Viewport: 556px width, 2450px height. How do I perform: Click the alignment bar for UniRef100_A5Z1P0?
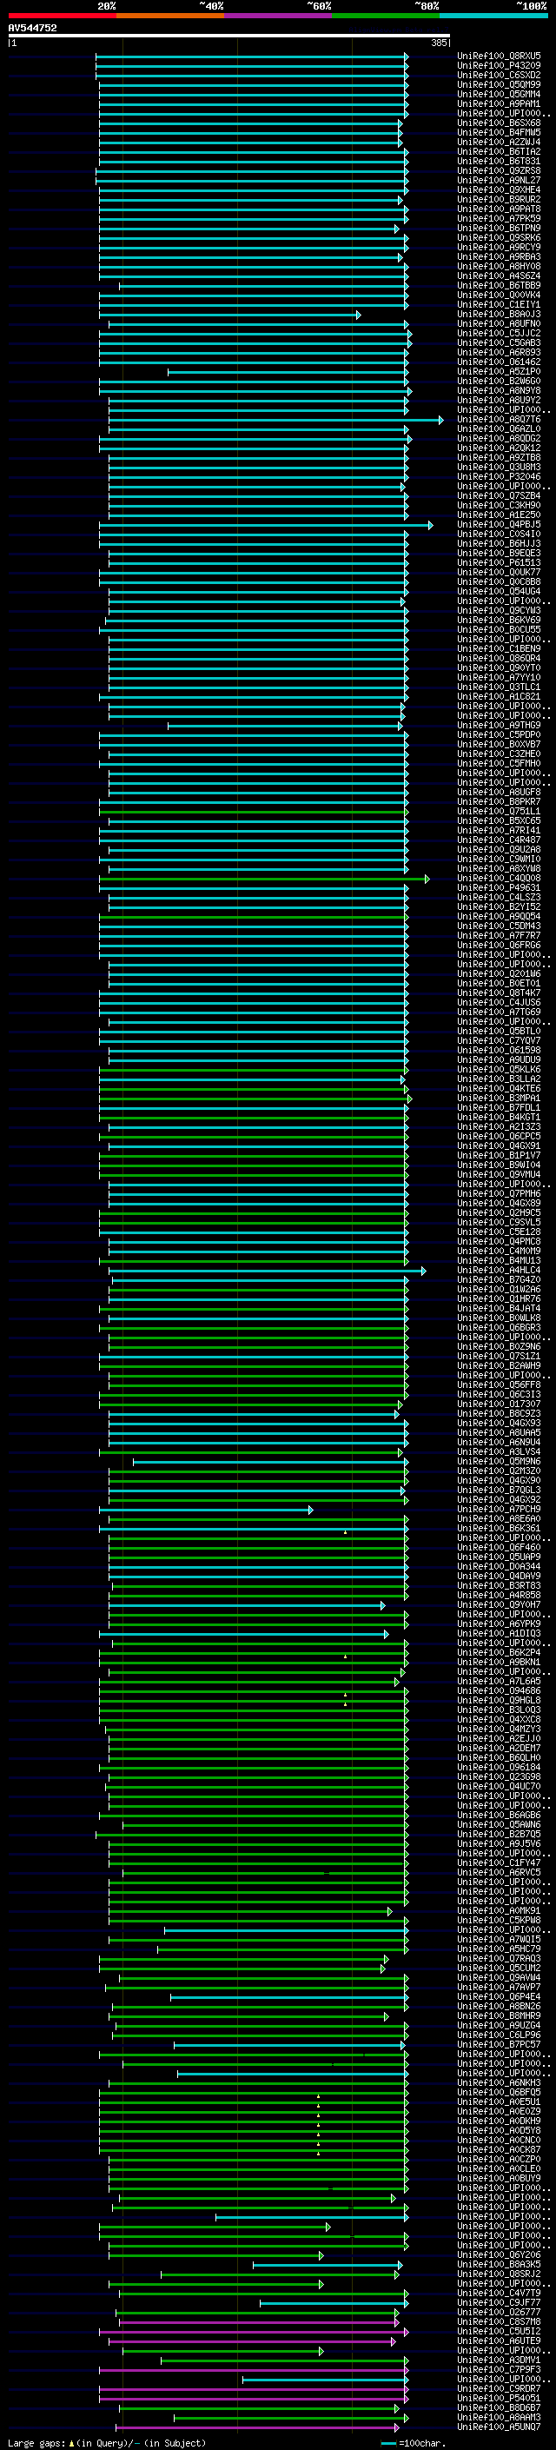pyautogui.click(x=286, y=372)
